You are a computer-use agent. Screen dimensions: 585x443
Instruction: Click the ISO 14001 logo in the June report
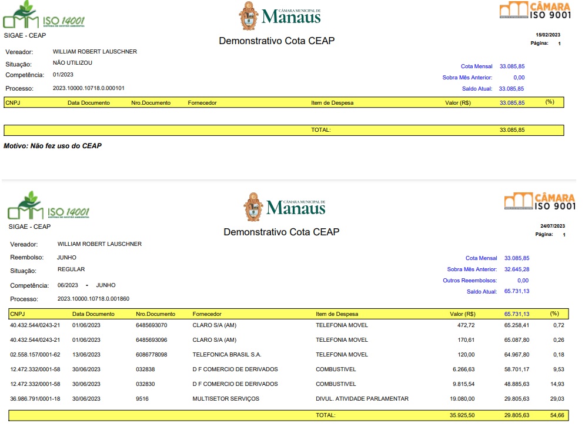coord(48,206)
